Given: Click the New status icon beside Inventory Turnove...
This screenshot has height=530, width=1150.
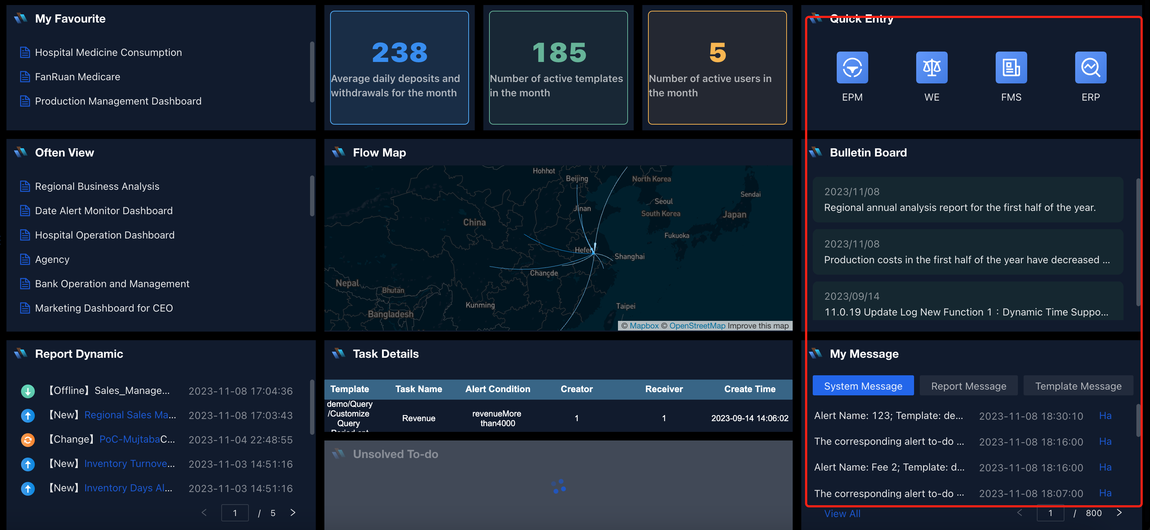Looking at the screenshot, I should tap(28, 464).
